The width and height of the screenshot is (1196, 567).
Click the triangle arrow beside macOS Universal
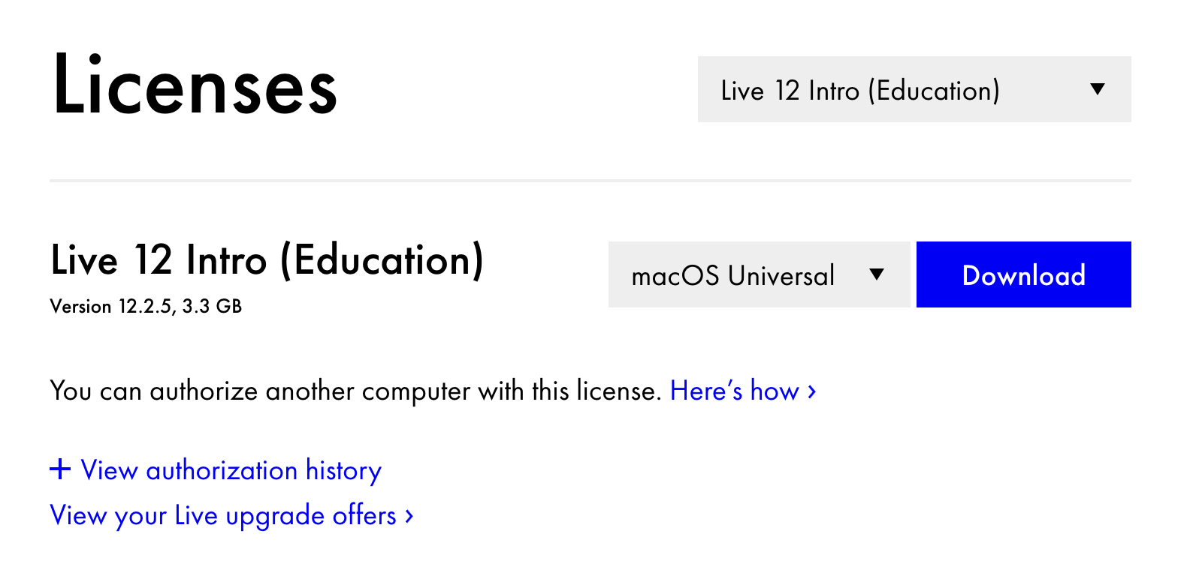(877, 274)
